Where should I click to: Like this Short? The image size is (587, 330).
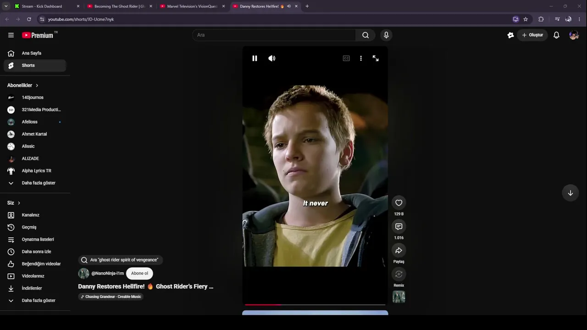click(399, 203)
